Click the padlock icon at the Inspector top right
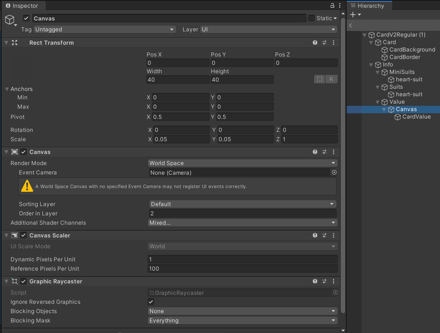 pos(332,5)
